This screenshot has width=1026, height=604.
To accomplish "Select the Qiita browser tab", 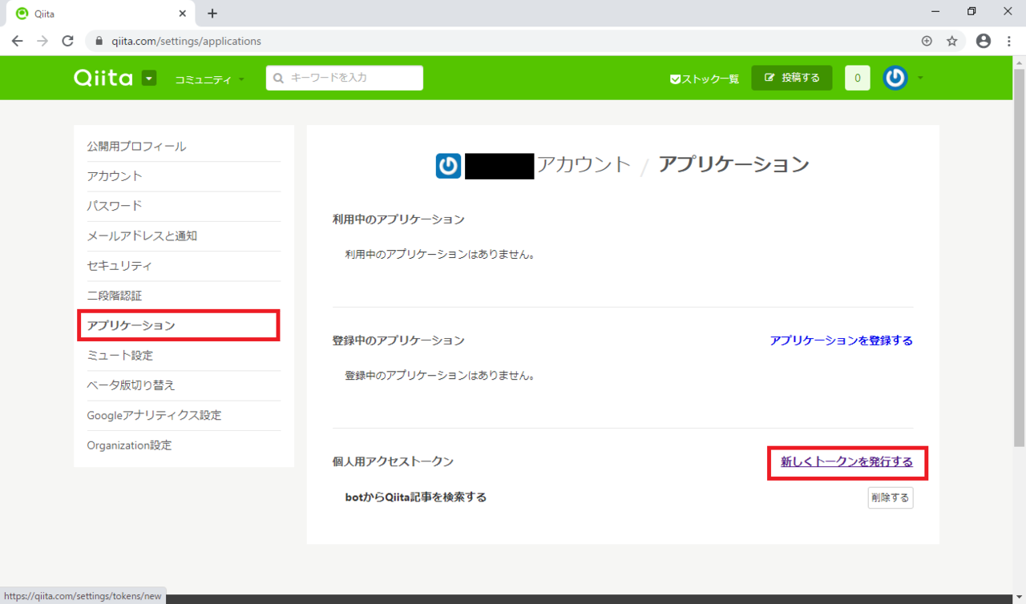I will point(100,14).
